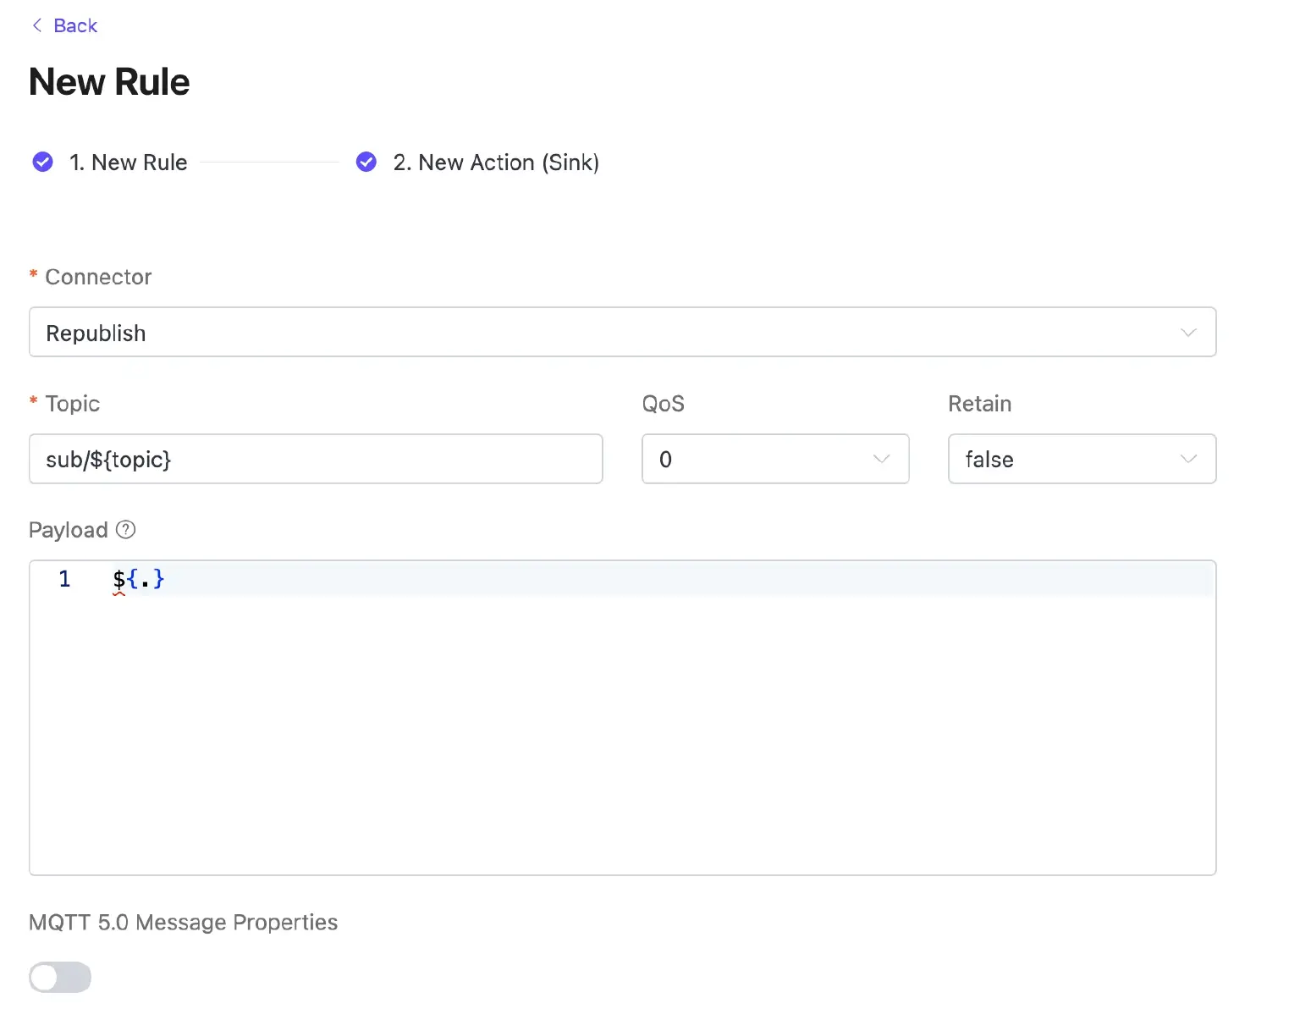Click the step 2 checkmark circle icon
This screenshot has height=1020, width=1300.
click(366, 162)
